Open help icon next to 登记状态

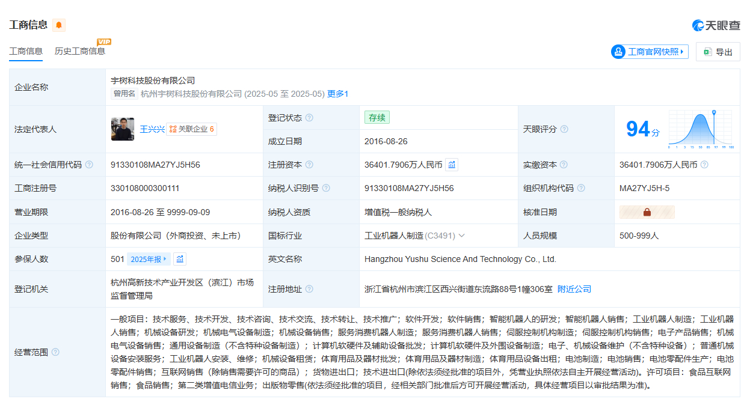click(309, 118)
